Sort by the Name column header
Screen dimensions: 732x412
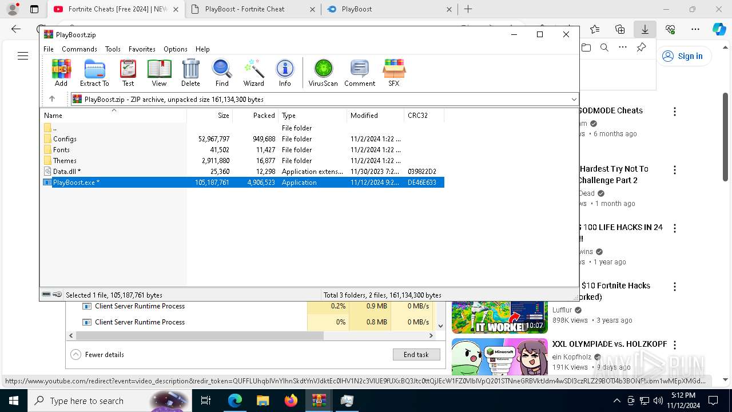point(113,115)
